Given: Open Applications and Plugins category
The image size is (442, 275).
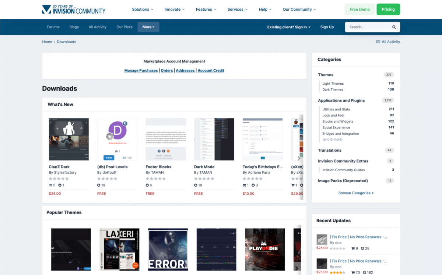Looking at the screenshot, I should 341,101.
